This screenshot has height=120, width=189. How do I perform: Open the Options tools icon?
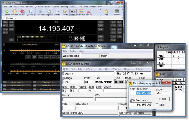89,12
